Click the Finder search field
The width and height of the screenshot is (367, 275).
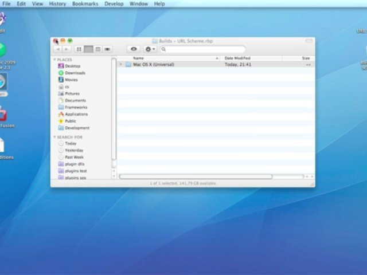(204, 49)
